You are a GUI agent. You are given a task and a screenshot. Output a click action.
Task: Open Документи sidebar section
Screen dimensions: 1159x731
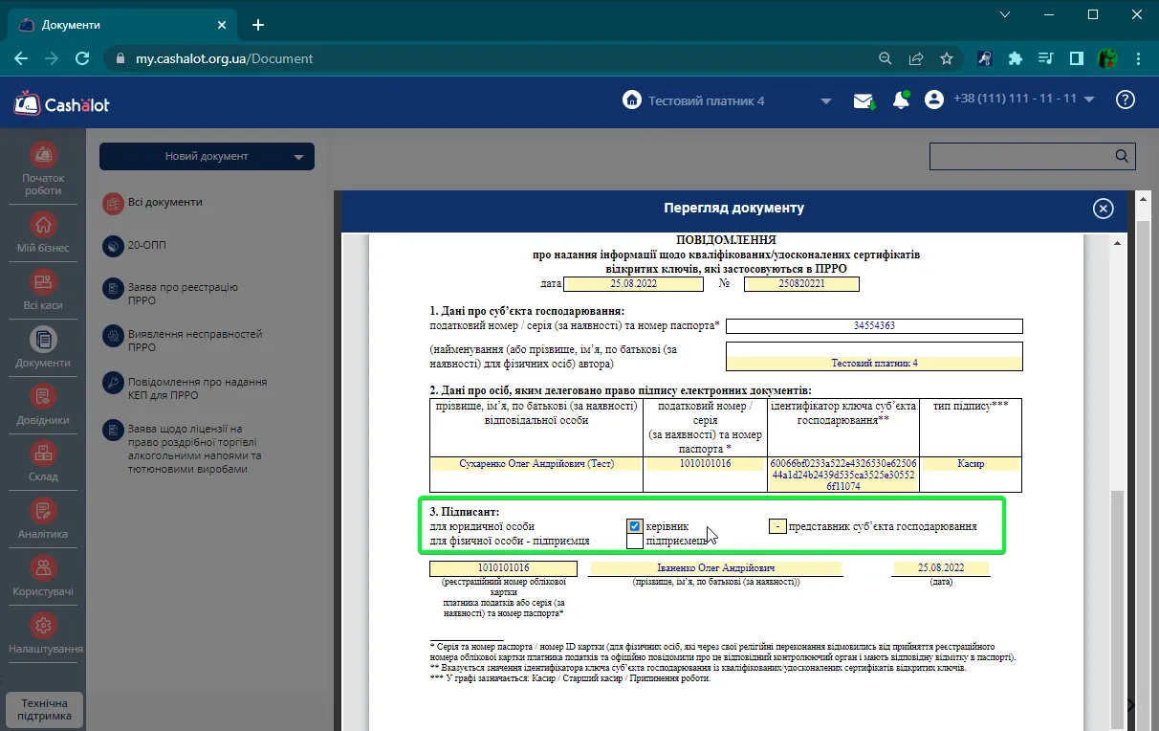coord(43,347)
